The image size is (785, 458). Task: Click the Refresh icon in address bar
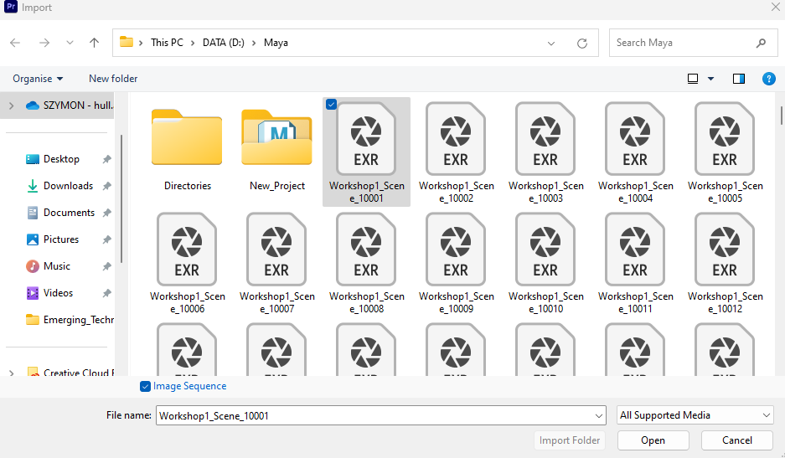click(582, 43)
